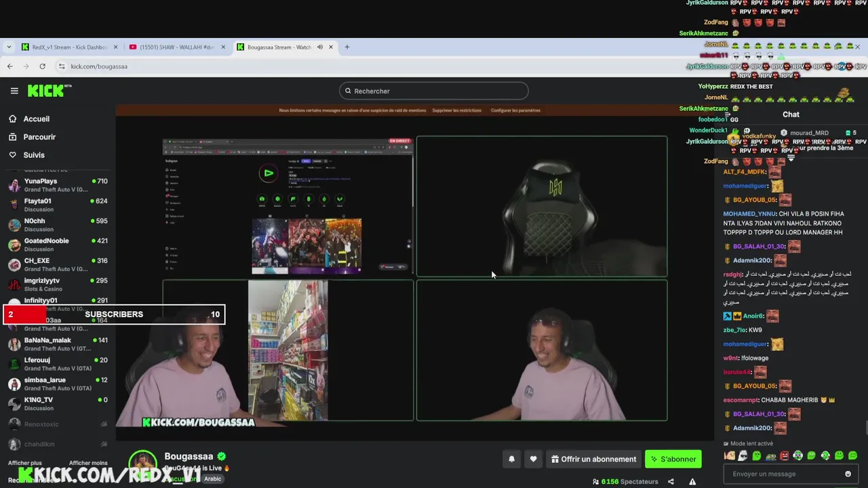Close the RedX_v1 Stream tab
This screenshot has width=868, height=488.
(x=115, y=47)
